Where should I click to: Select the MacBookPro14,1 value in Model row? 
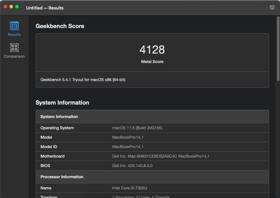[128, 138]
